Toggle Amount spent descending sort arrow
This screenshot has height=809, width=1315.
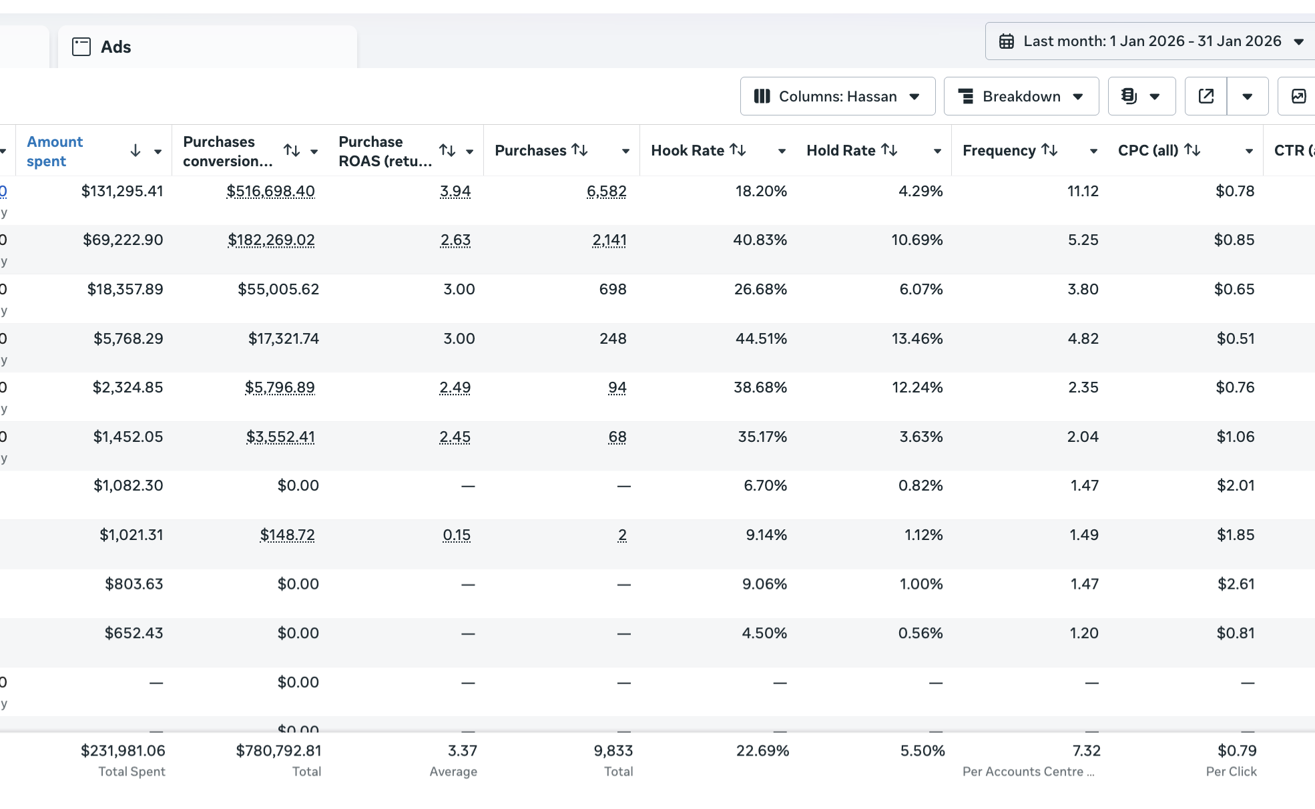pos(136,151)
